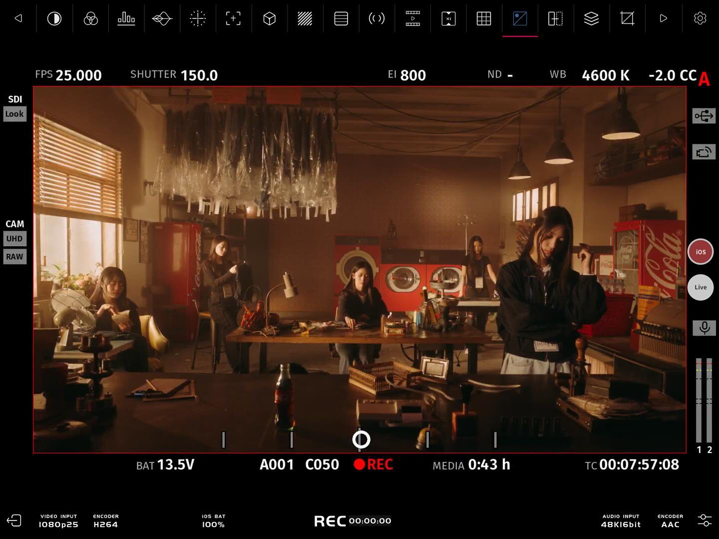Toggle the SDI Look button
This screenshot has width=719, height=539.
pyautogui.click(x=14, y=114)
